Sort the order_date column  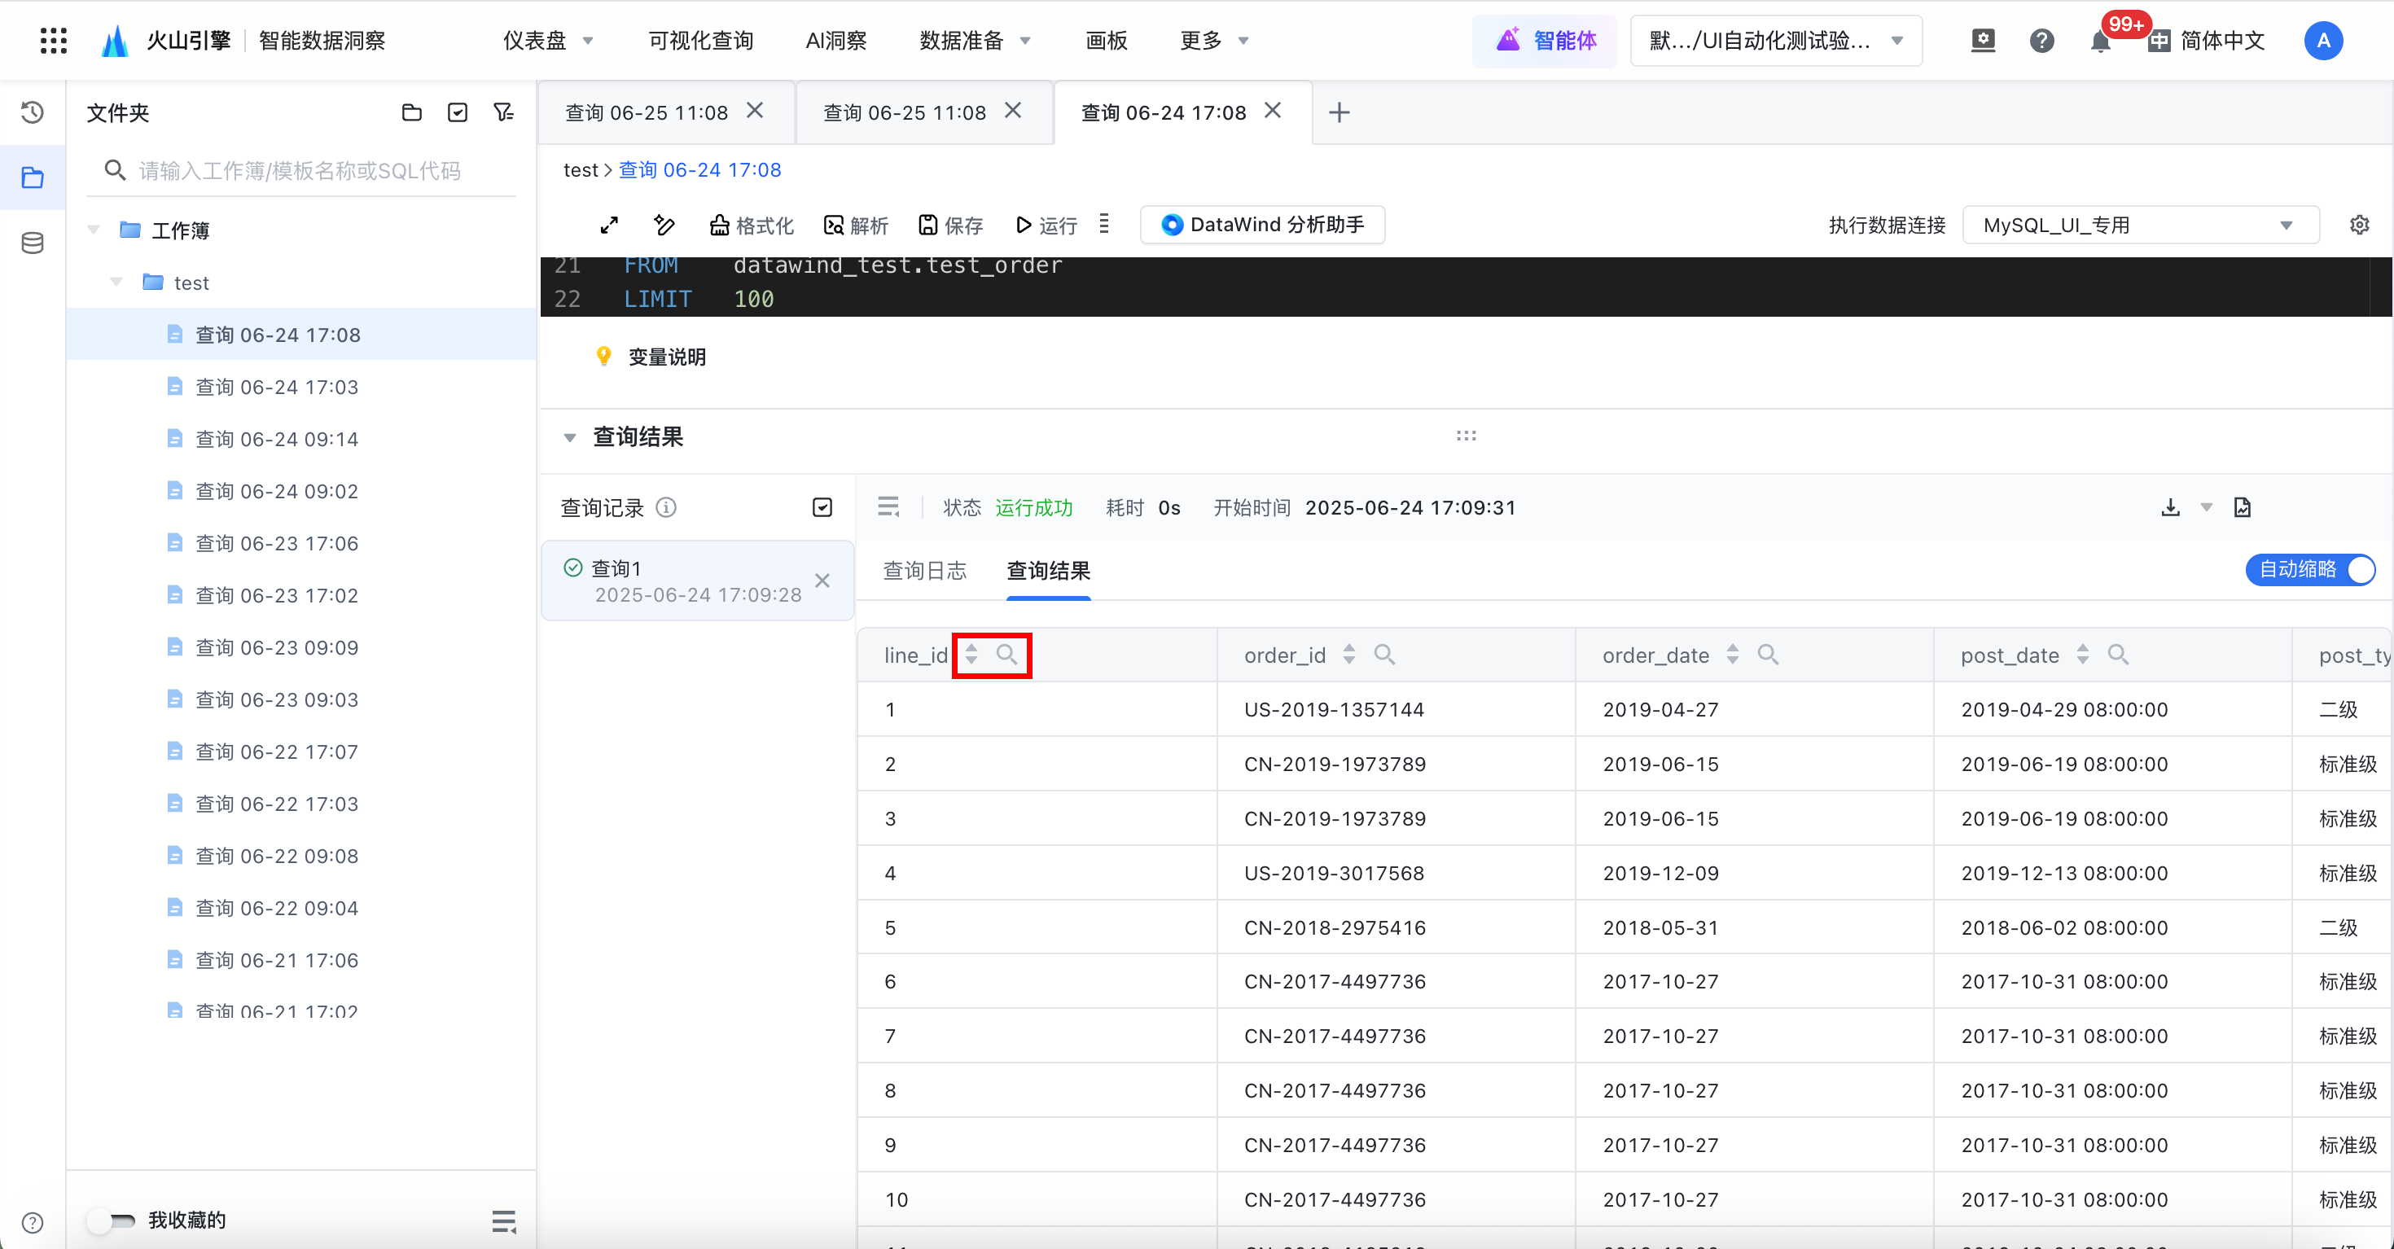[x=1732, y=655]
